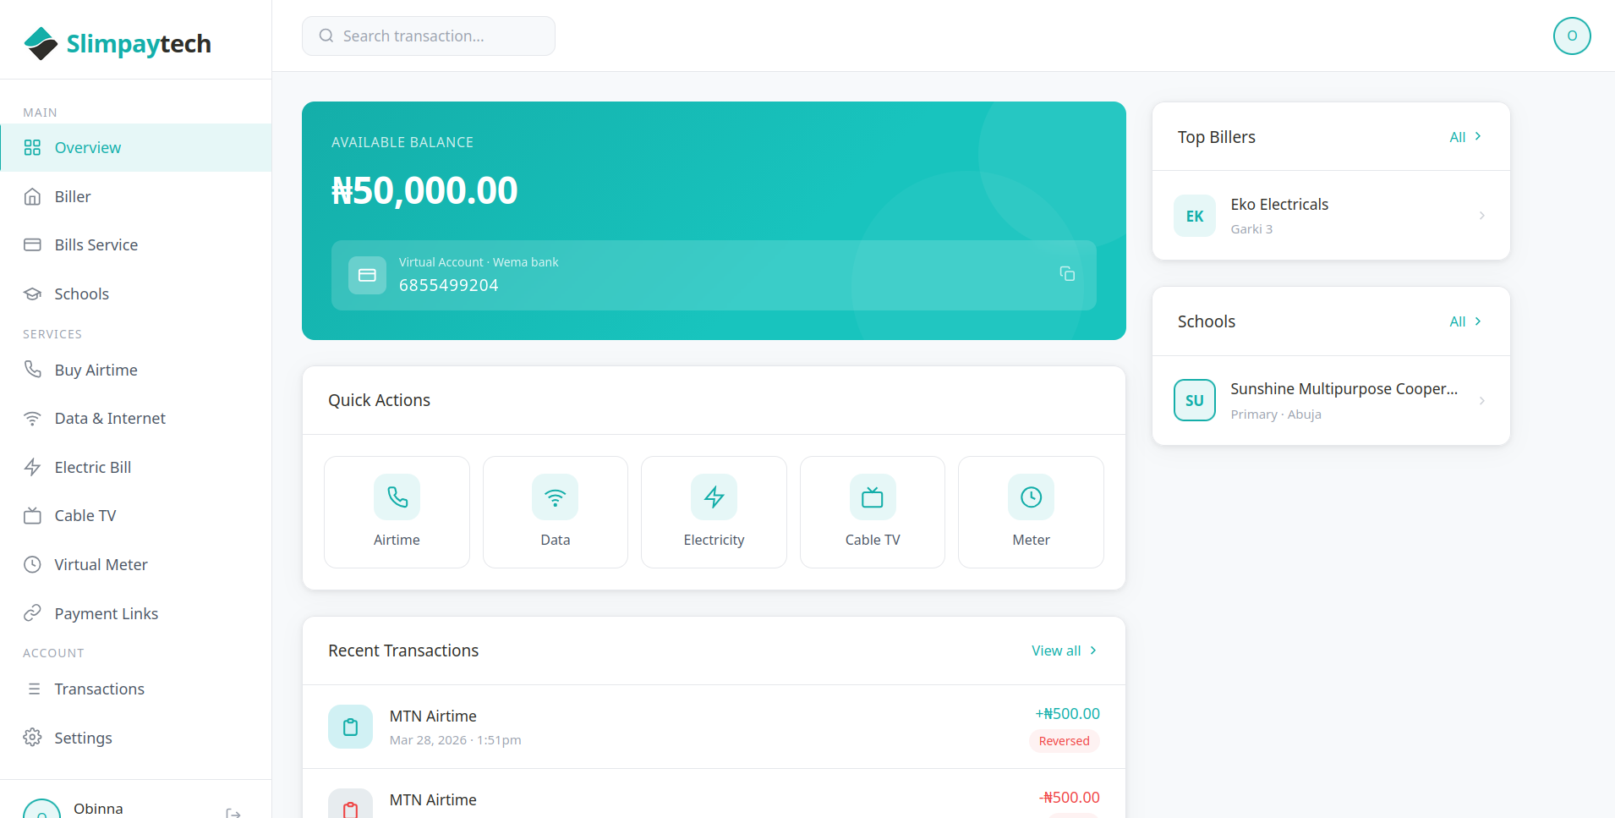The image size is (1615, 818).
Task: Open the Virtual Meter sidebar item
Action: click(x=101, y=565)
